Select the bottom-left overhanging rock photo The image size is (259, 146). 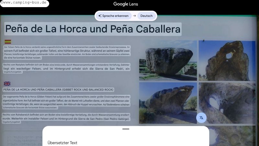click(x=168, y=103)
